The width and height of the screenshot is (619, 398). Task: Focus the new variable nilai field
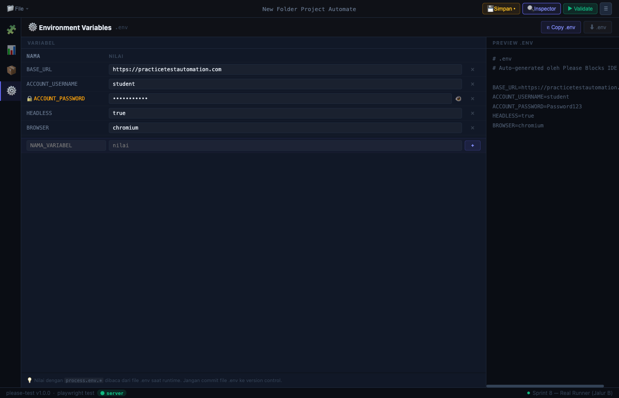click(285, 145)
